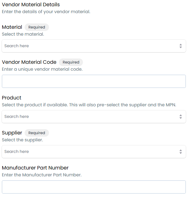Click the Required badge beside Material
Screen dimensions: 193x202
37,27
